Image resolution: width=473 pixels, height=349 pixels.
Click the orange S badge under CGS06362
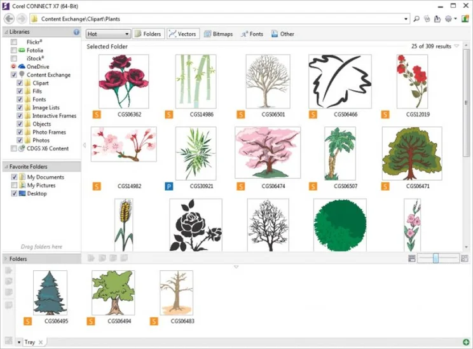point(97,114)
